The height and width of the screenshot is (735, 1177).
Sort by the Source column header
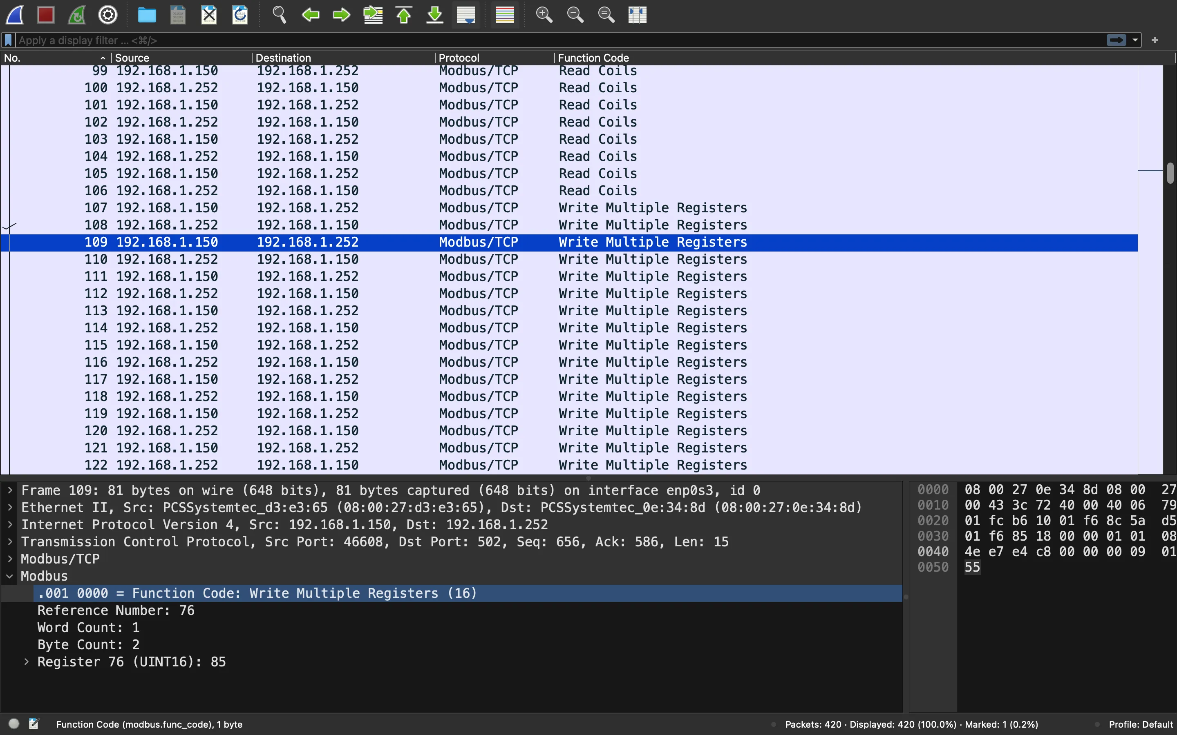click(181, 58)
